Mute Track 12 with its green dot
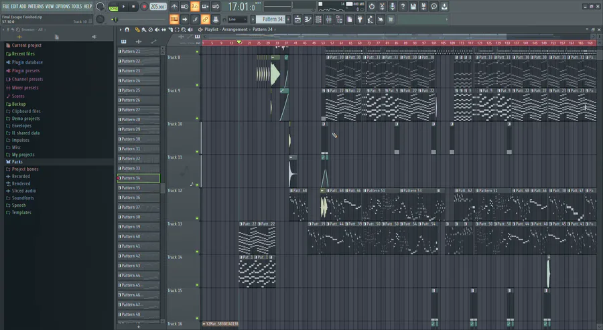 click(197, 218)
